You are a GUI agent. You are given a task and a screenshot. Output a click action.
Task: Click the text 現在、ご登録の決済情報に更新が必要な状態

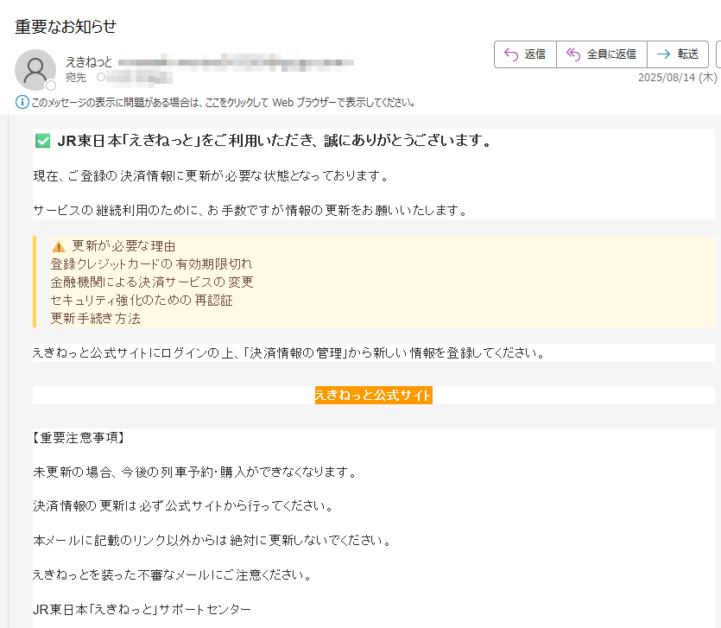click(x=161, y=175)
